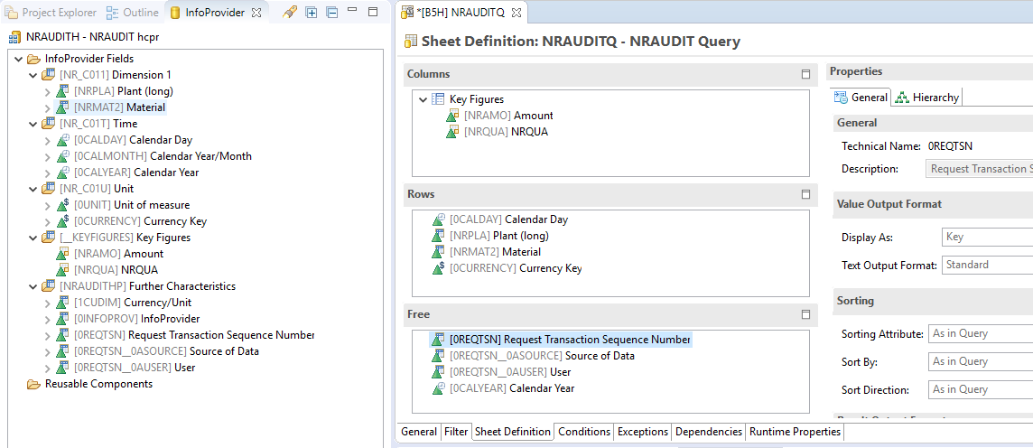
Task: Click the 0INFOPROV icon in the tree
Action: coord(63,319)
